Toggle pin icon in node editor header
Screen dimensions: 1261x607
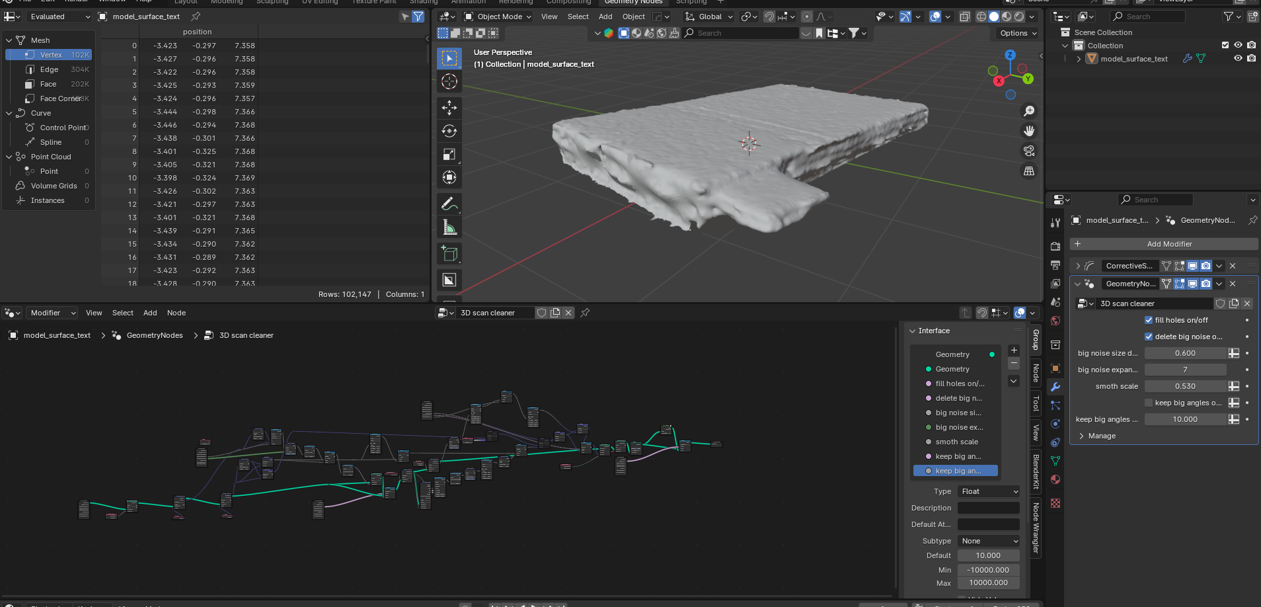[585, 313]
